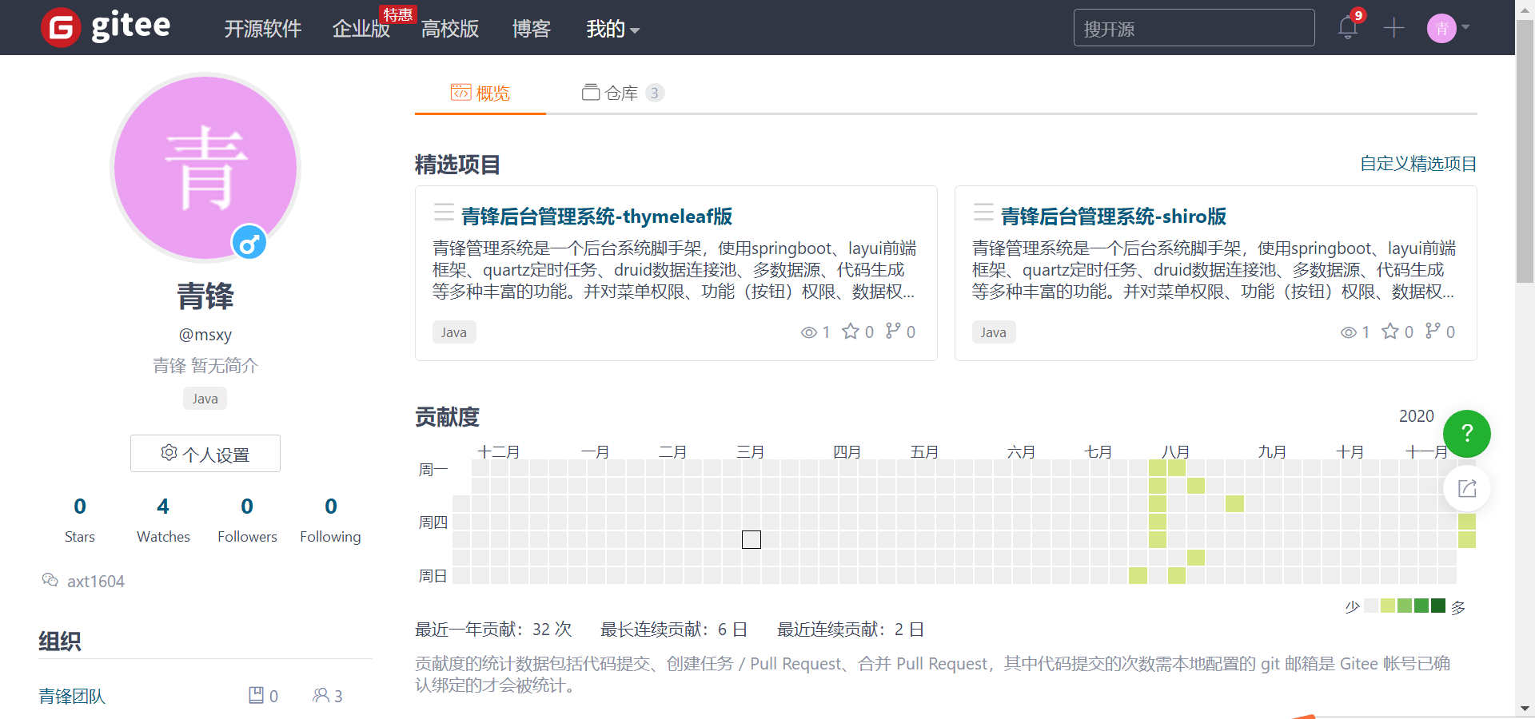1535x719 pixels.
Task: Open 博客 in navigation
Action: click(531, 30)
